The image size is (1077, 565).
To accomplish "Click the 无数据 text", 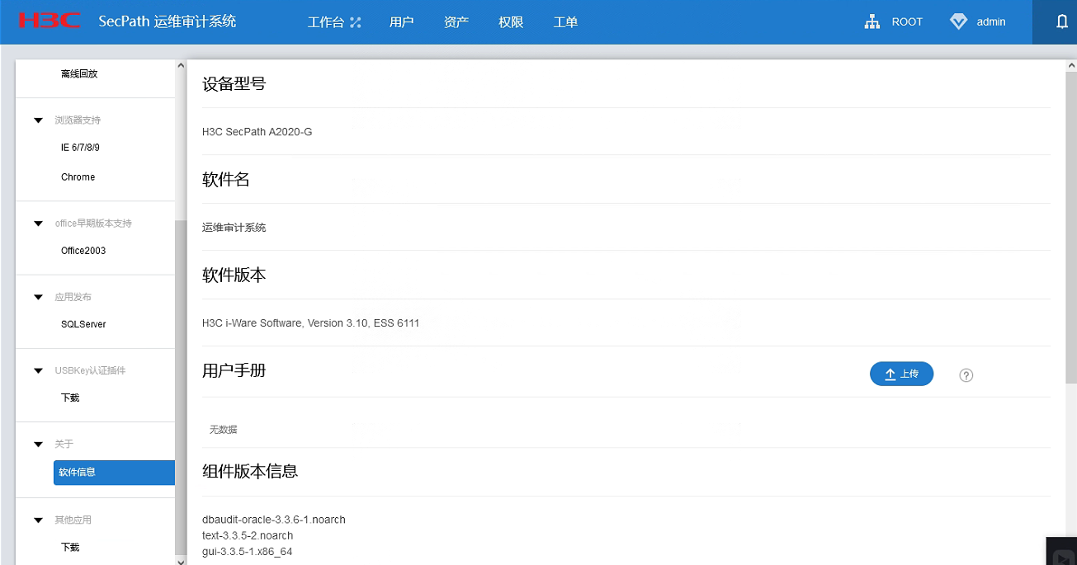I will 223,430.
